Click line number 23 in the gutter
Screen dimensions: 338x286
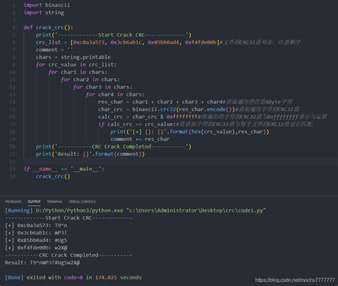pos(12,169)
